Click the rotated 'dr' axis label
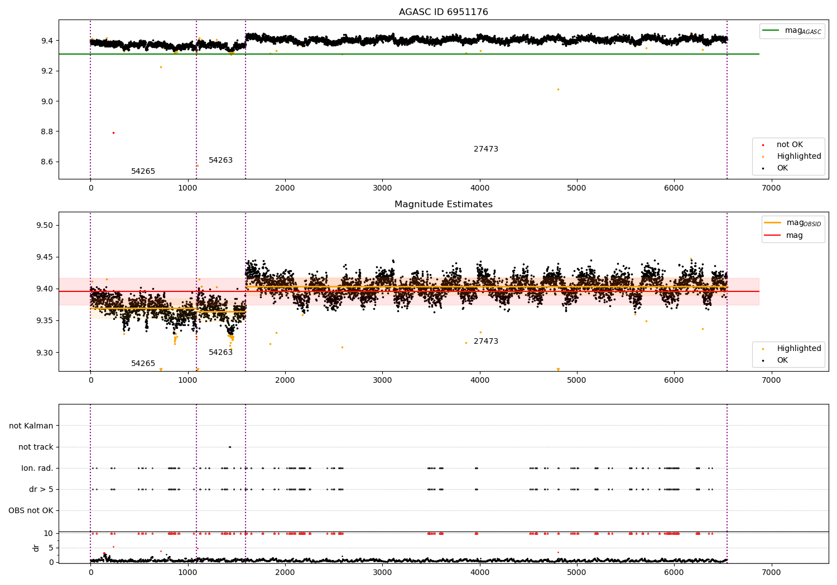 coord(36,548)
